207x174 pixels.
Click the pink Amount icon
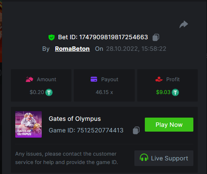pos(29,79)
